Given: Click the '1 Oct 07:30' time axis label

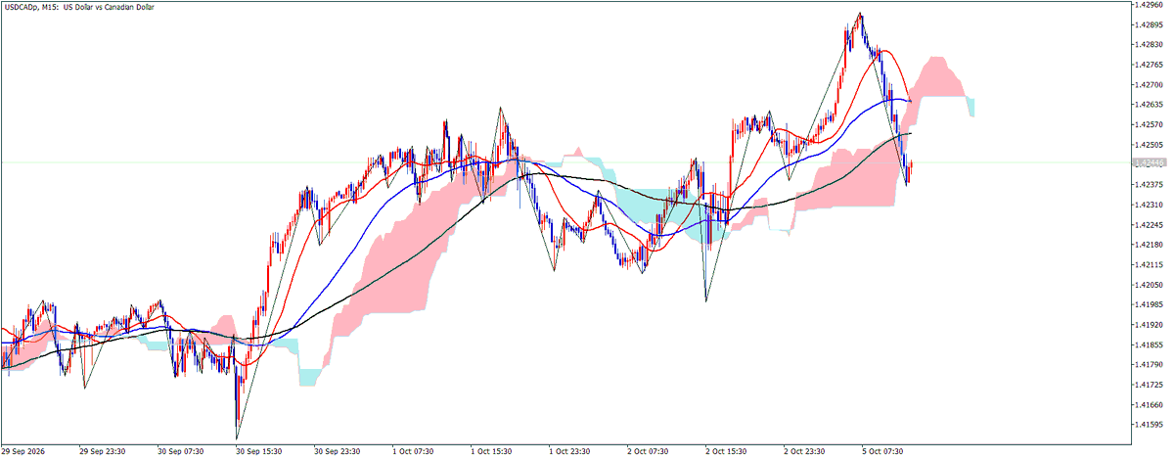Looking at the screenshot, I should click(414, 452).
